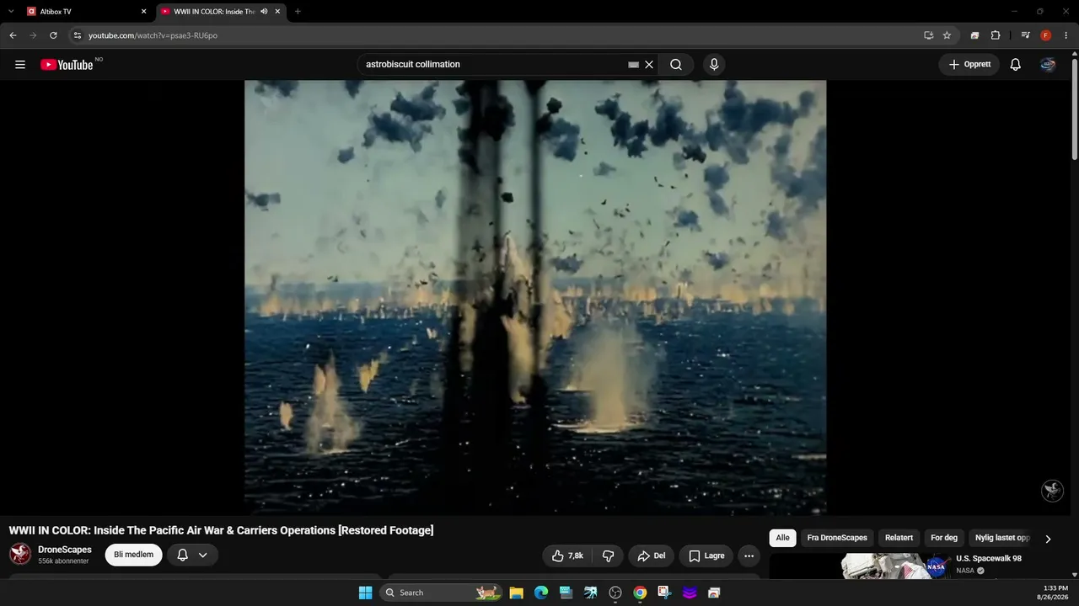
Task: Mute the WWII IN COLOR tab audio
Action: (264, 12)
